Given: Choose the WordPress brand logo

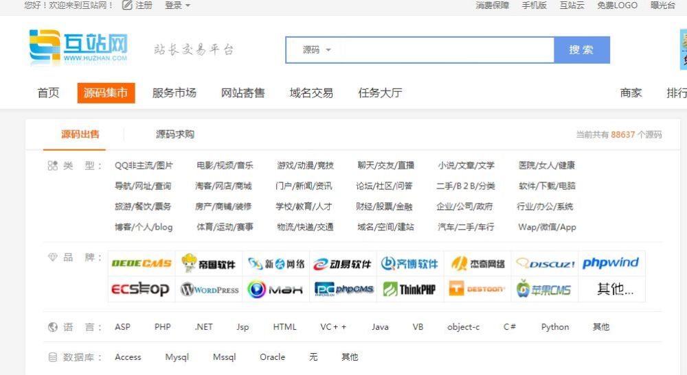Looking at the screenshot, I should (209, 289).
